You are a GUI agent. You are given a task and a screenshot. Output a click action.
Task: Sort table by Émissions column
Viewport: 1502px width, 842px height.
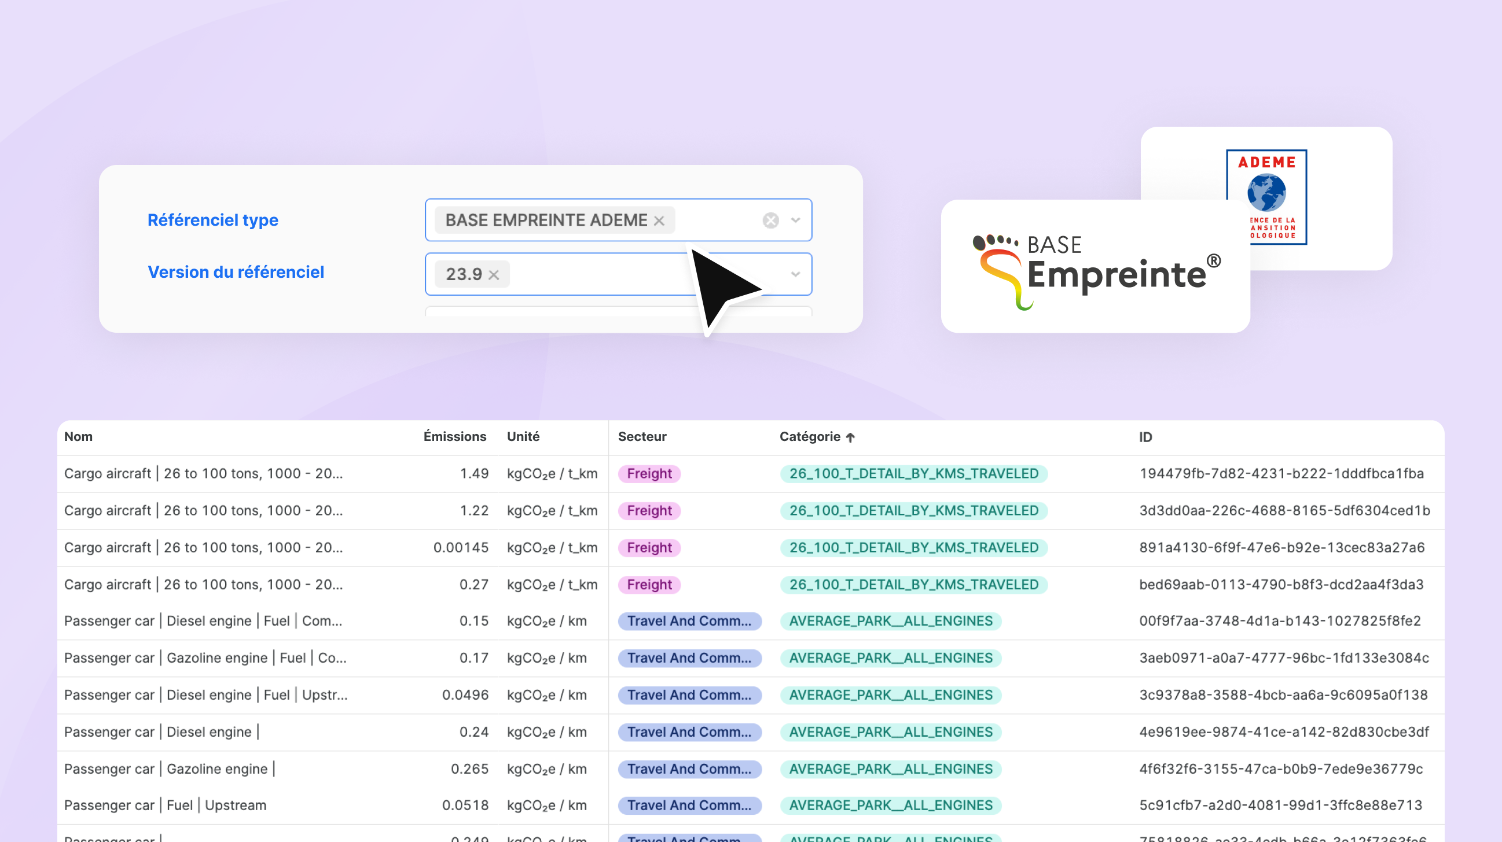click(x=454, y=436)
